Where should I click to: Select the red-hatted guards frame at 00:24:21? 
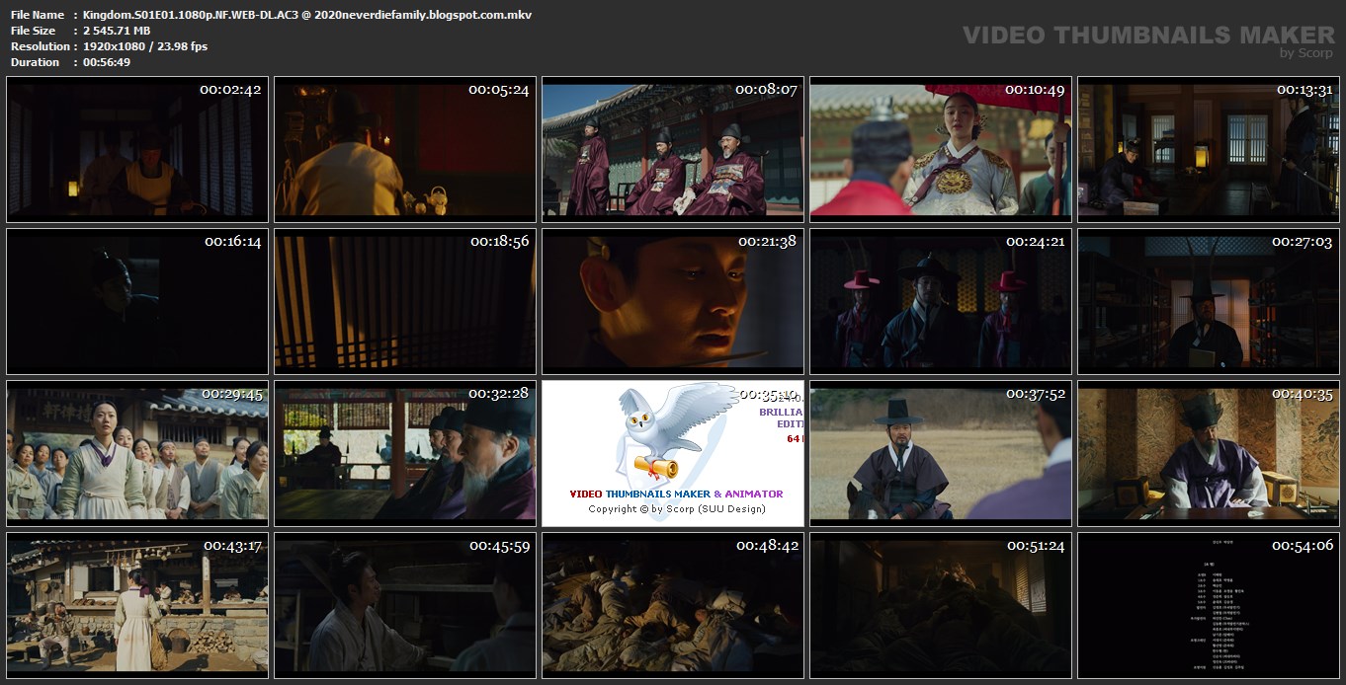(940, 301)
